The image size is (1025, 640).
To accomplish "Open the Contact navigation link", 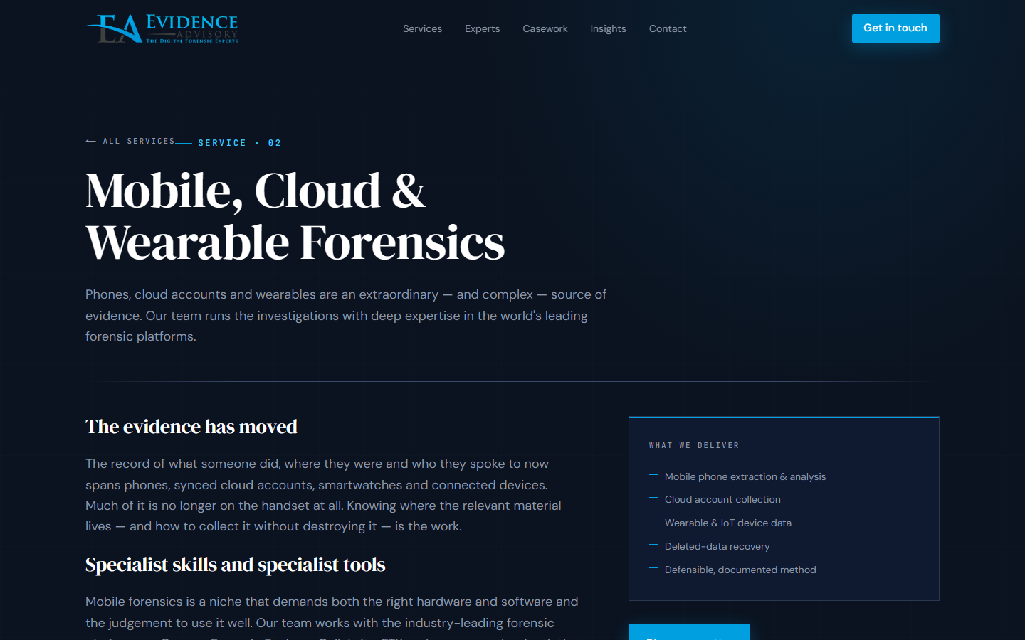I will tap(668, 28).
